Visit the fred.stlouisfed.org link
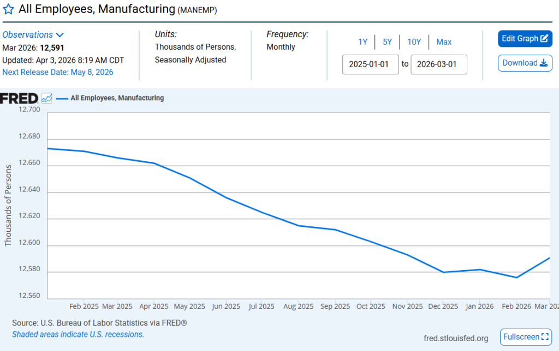 coord(455,338)
